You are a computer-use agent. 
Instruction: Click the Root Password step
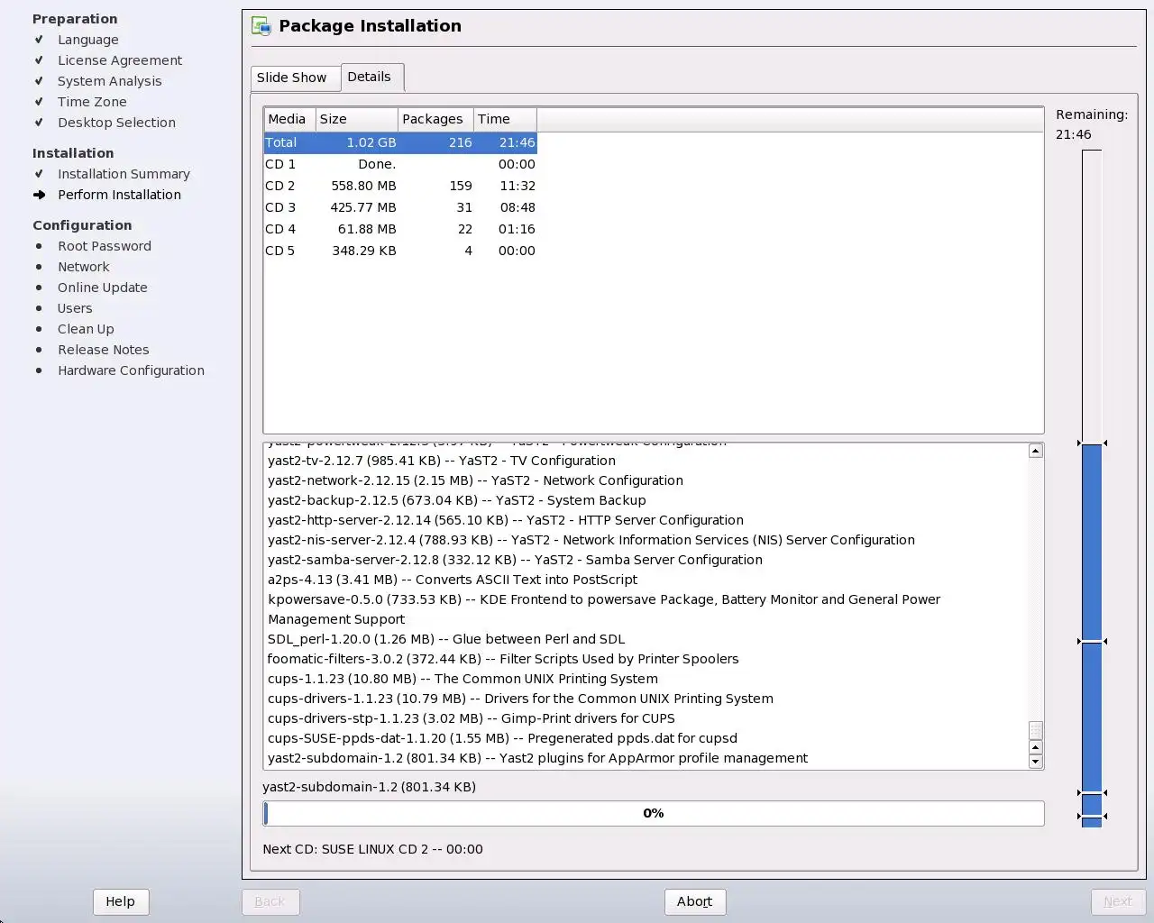point(105,246)
